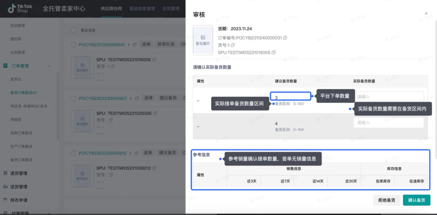The image size is (437, 215).
Task: Click 异常补送 tag on order POCYB2311240000031
Action: (166, 44)
